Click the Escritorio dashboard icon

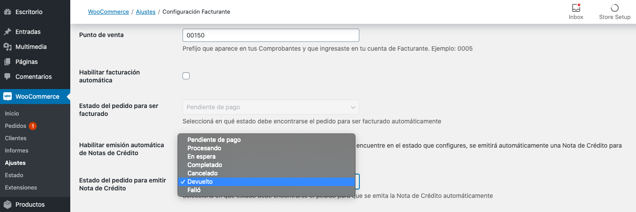[8, 12]
